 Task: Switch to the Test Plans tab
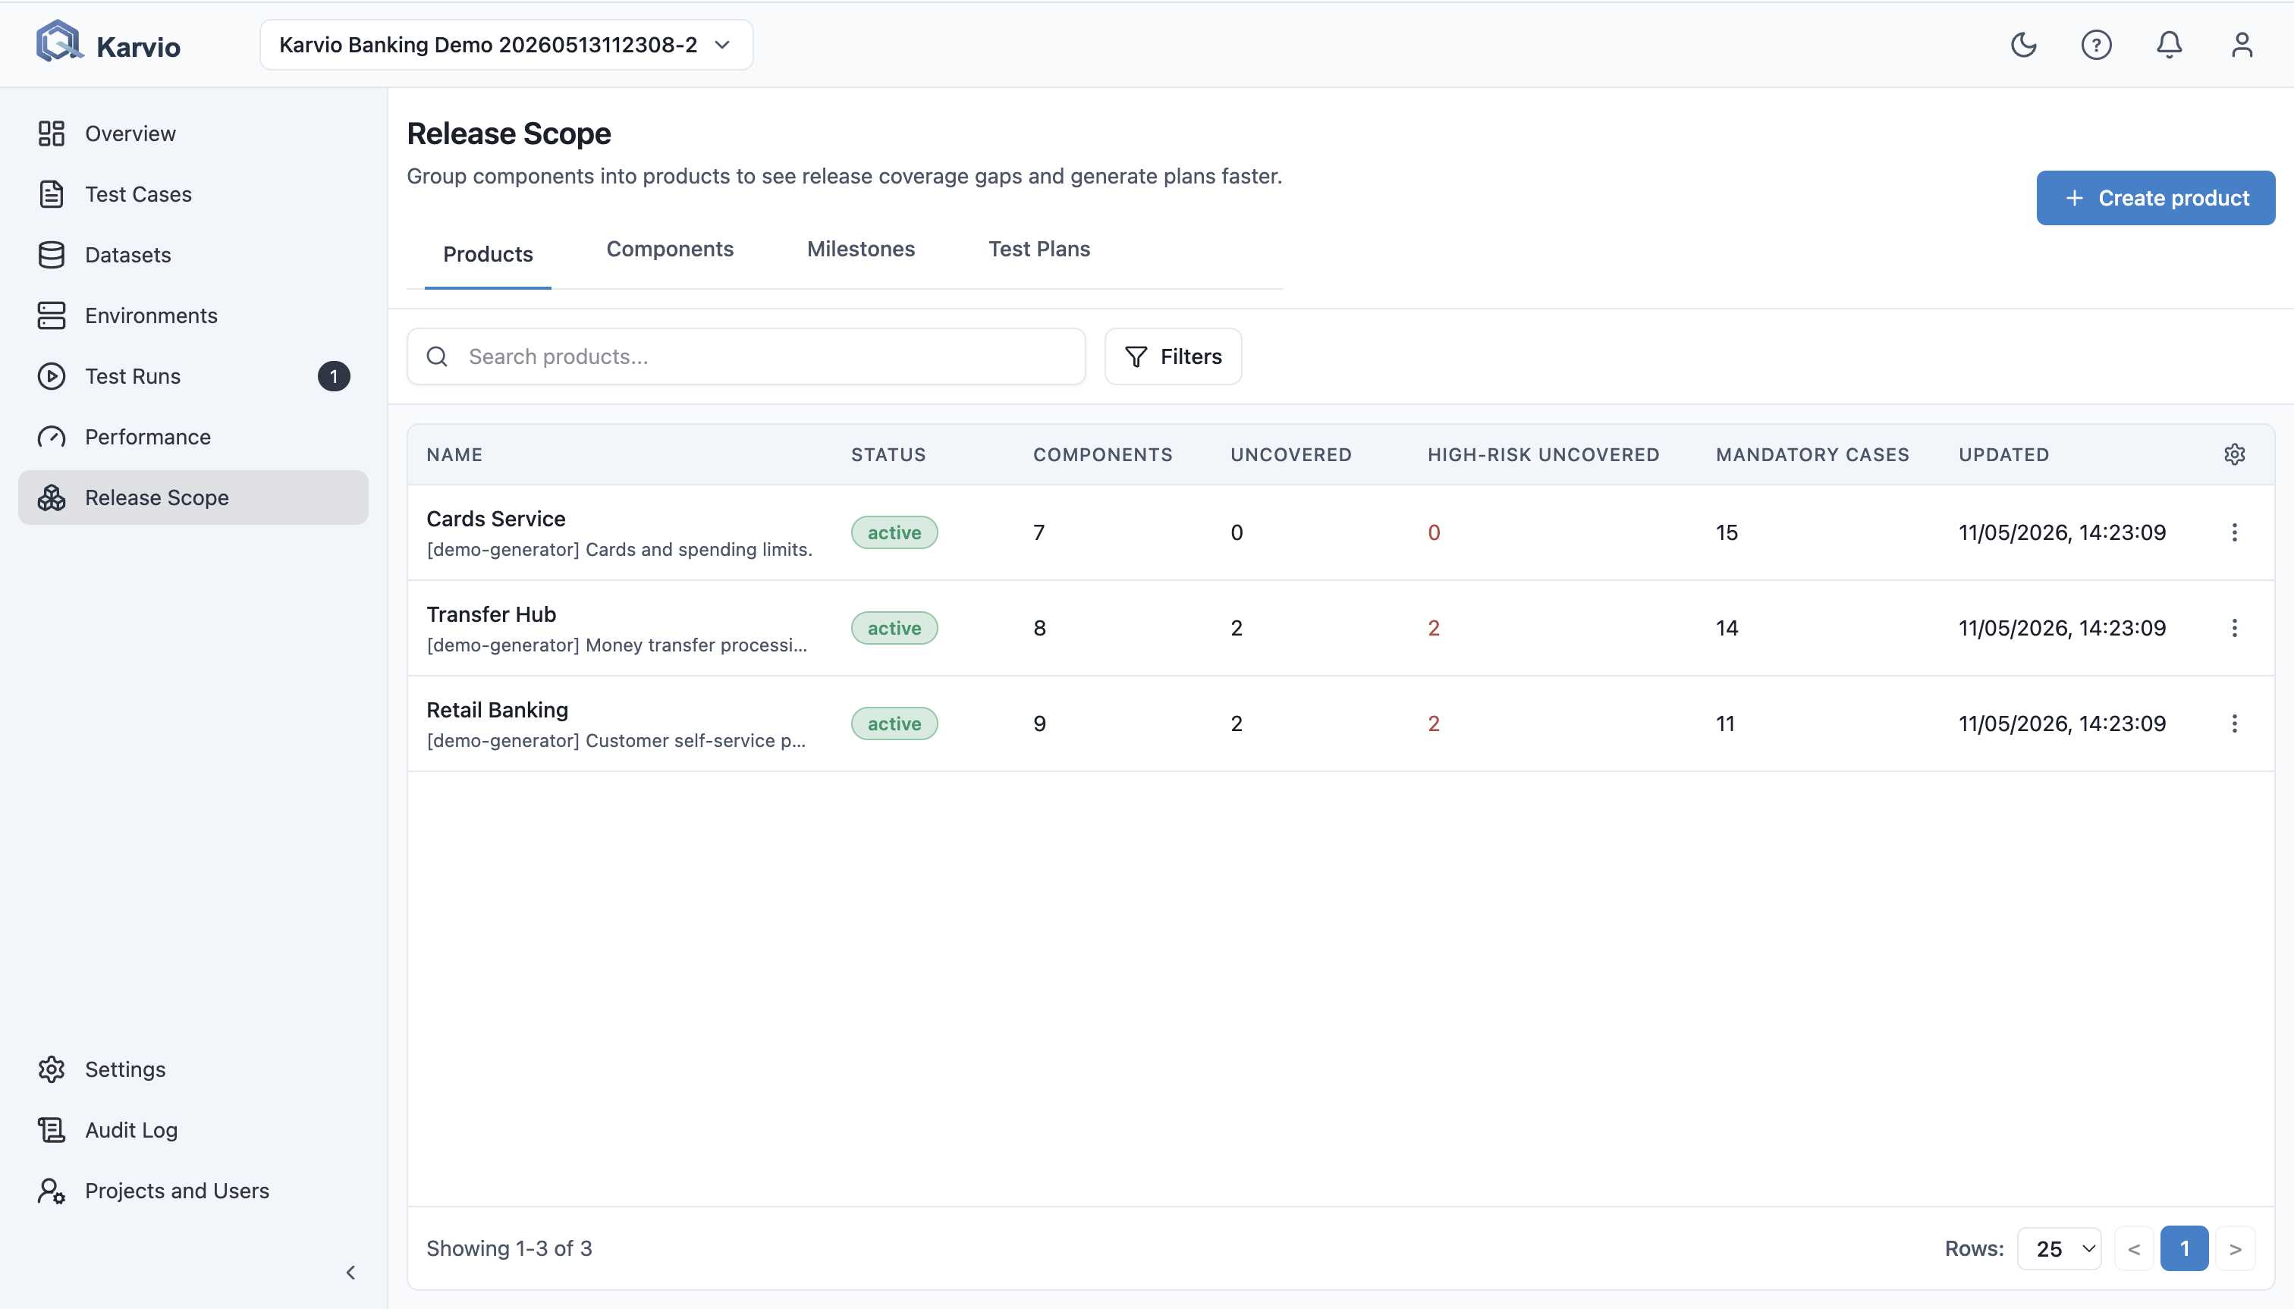pyautogui.click(x=1039, y=249)
